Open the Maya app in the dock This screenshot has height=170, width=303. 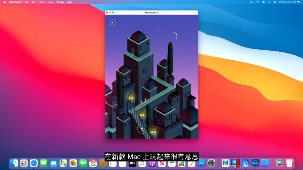coord(226,163)
